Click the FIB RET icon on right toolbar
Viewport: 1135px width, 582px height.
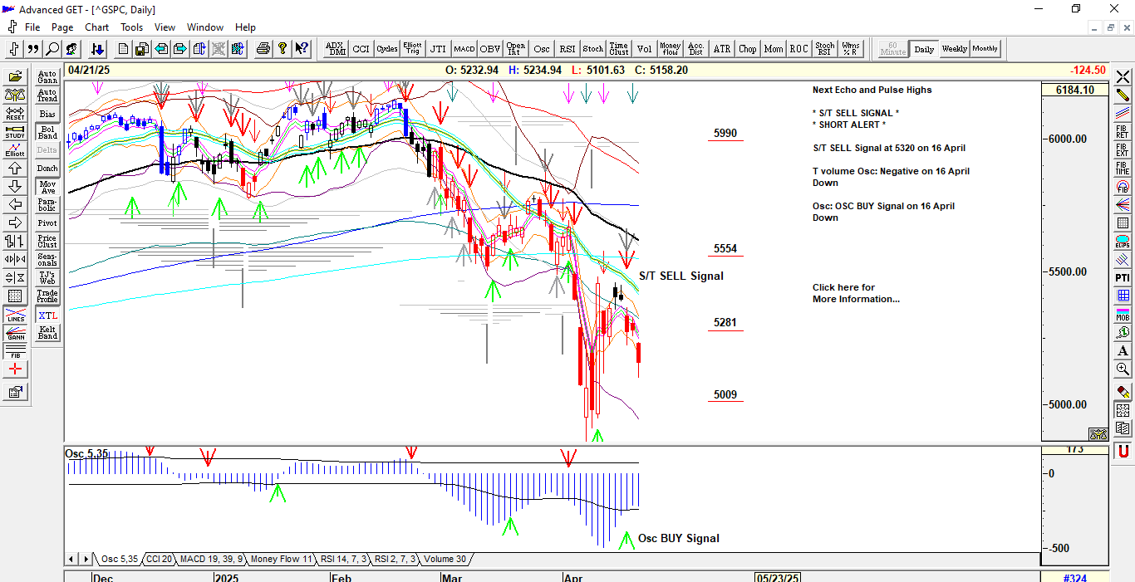(x=1123, y=131)
